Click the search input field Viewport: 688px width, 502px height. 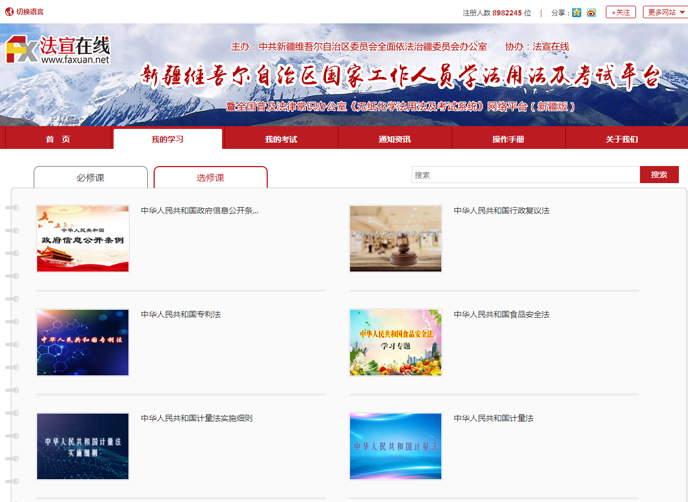coord(525,175)
